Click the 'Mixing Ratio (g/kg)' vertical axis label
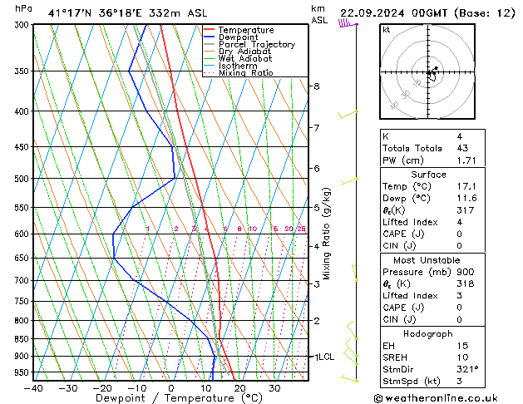 coord(326,234)
